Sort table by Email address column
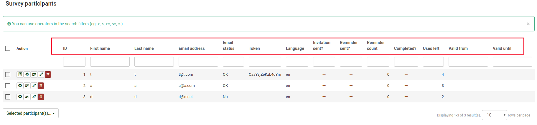This screenshot has height=125, width=537. (192, 48)
